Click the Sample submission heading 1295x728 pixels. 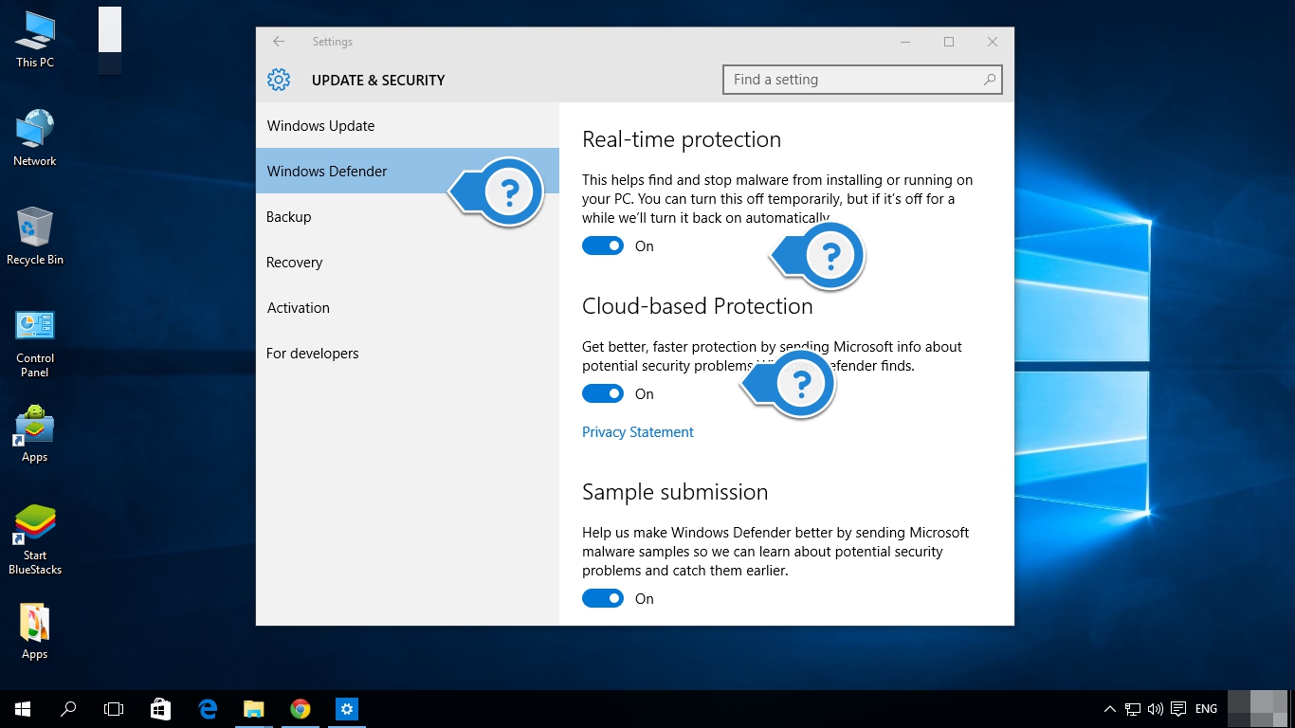coord(675,493)
